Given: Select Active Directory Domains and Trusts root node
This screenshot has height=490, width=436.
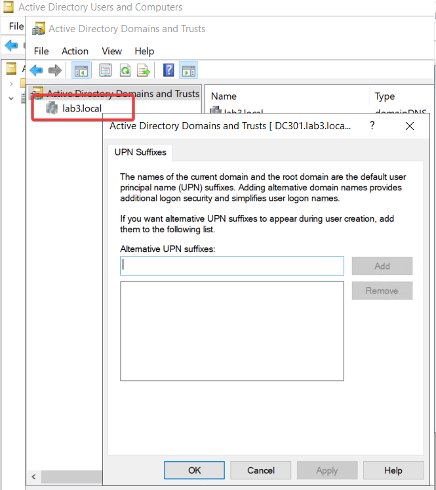Looking at the screenshot, I should click(x=123, y=93).
